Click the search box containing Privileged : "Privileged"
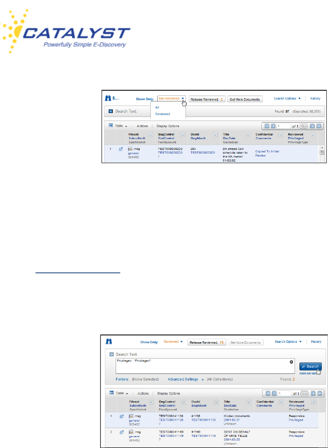 (x=205, y=366)
